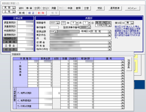Screen dimensions: 146x112
Task: Click the 資料 toolbar button
Action: (x=21, y=8)
